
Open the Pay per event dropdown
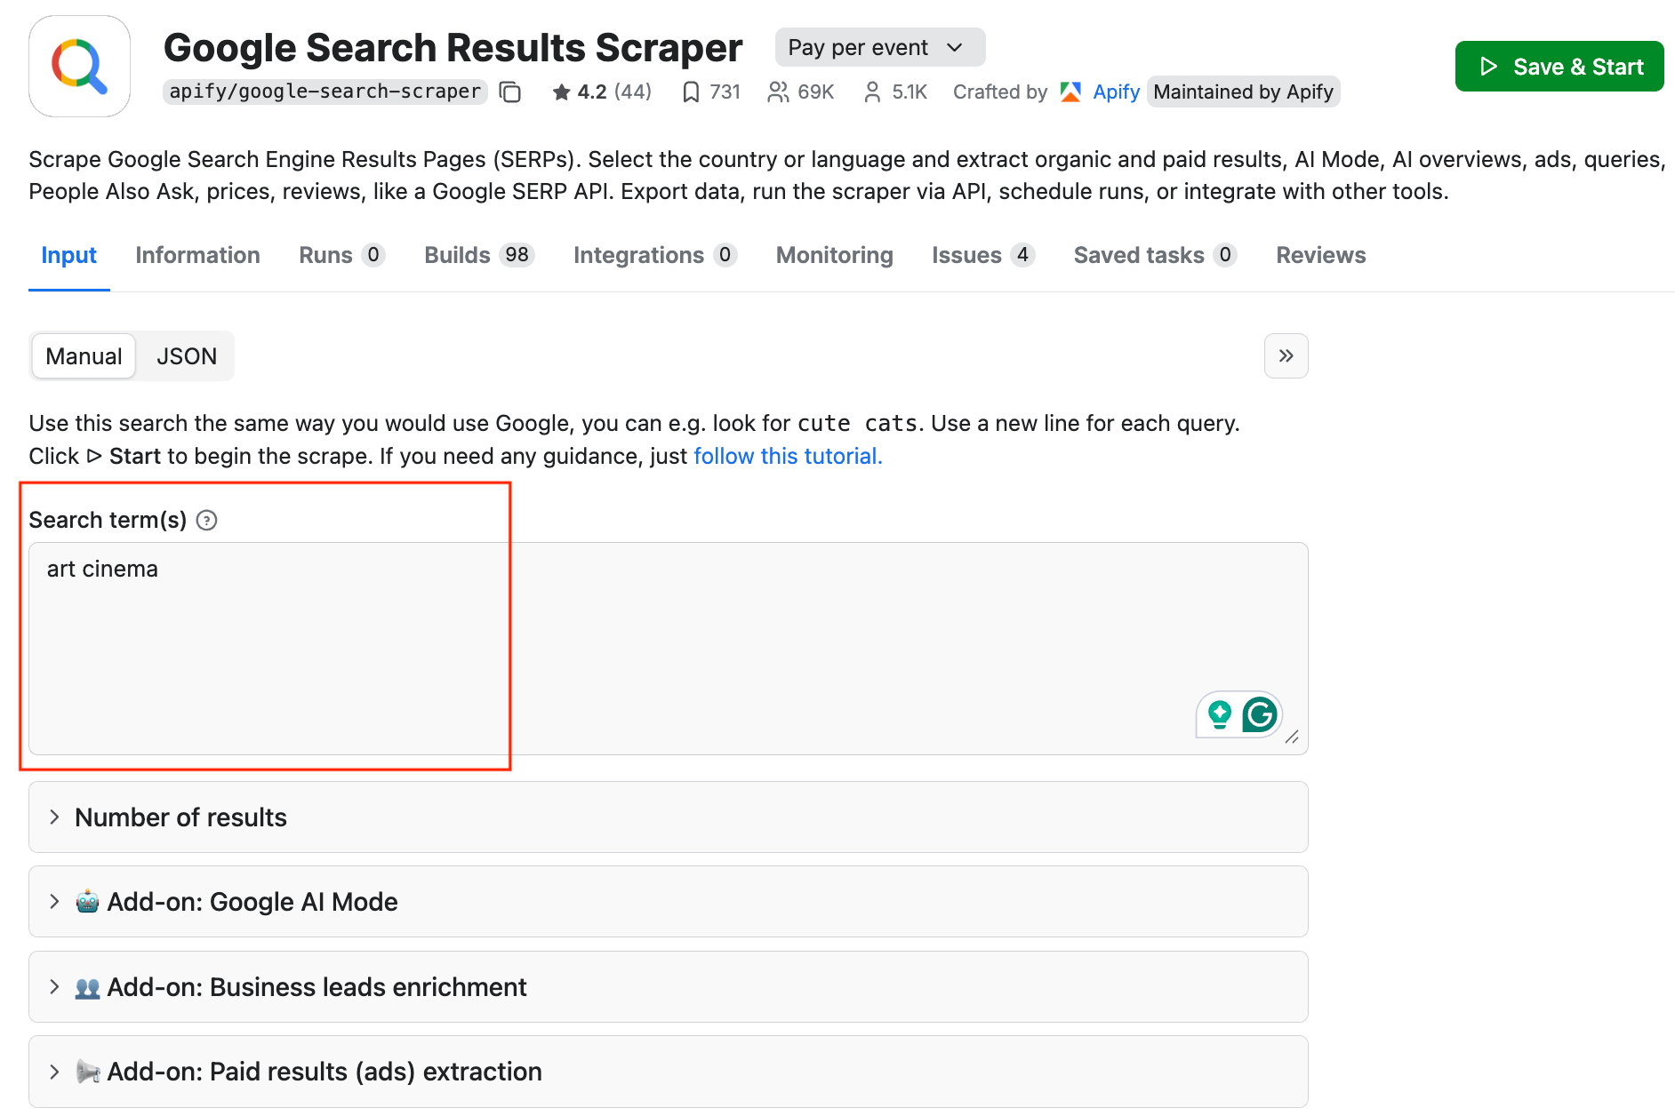[x=878, y=47]
